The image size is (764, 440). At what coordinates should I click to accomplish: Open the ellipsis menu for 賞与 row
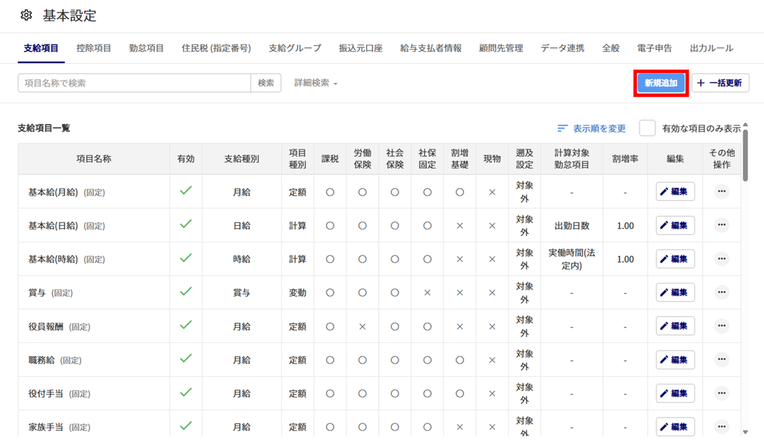pos(721,293)
